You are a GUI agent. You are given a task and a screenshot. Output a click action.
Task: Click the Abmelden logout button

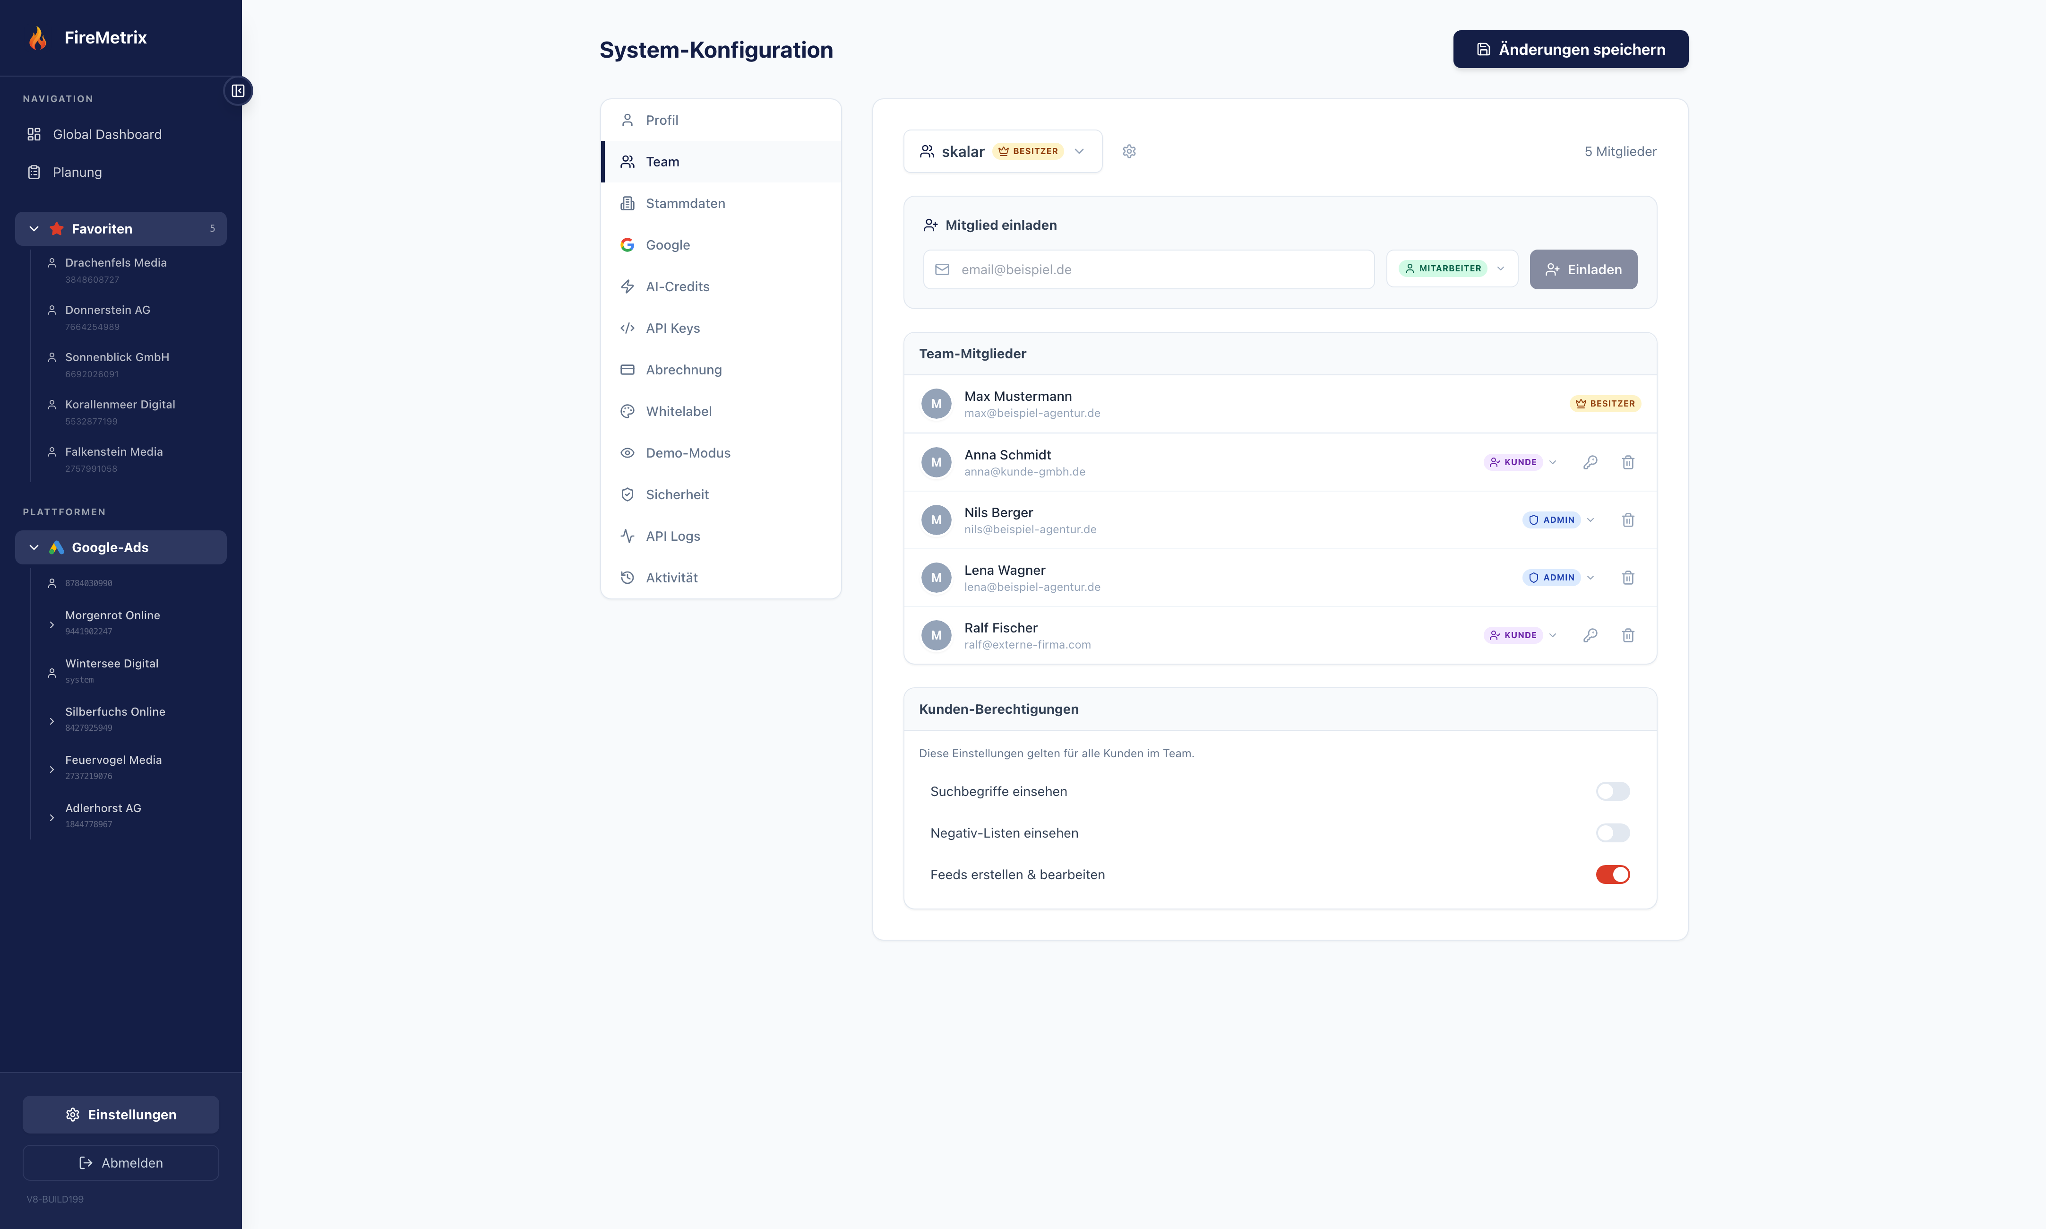(121, 1163)
